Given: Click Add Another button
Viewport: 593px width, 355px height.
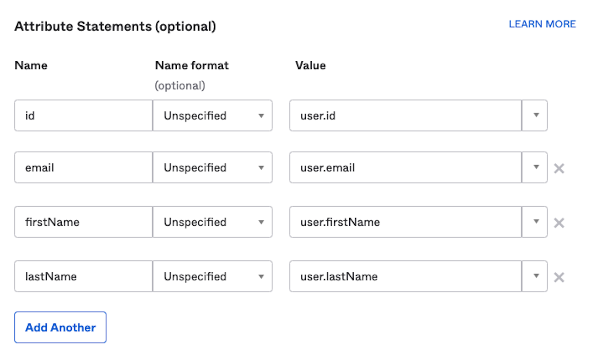Looking at the screenshot, I should coord(60,327).
